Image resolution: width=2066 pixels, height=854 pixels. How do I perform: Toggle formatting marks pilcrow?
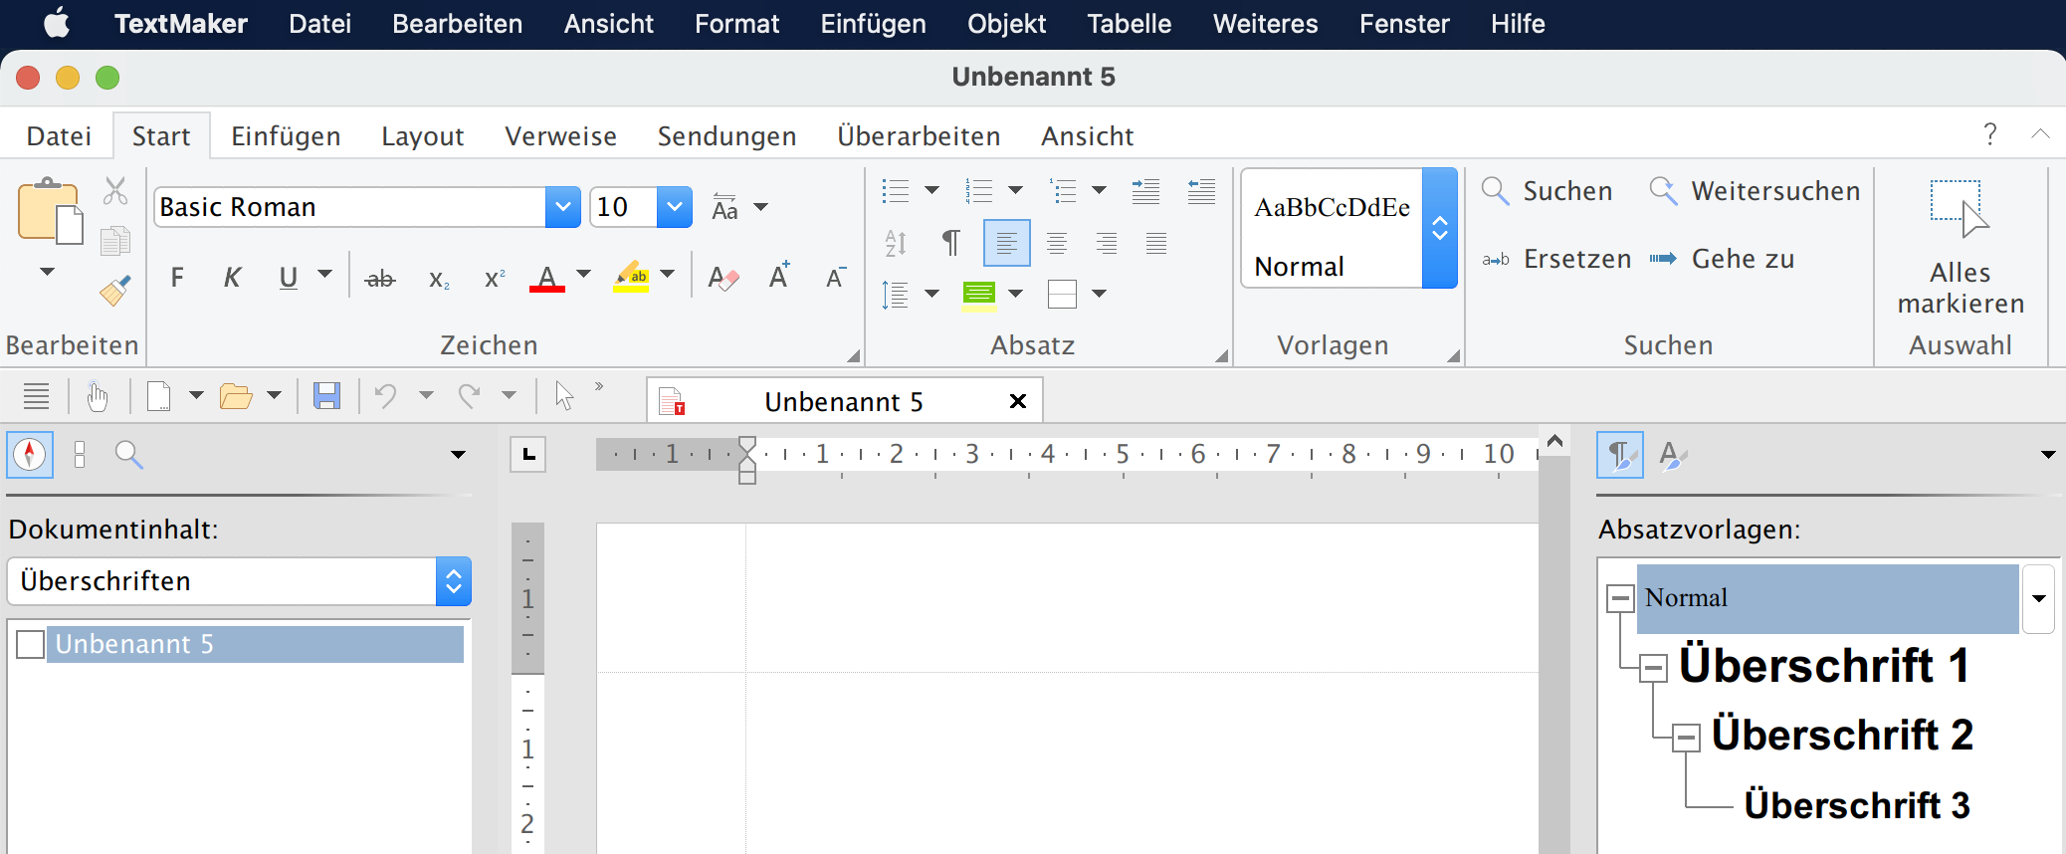click(951, 243)
